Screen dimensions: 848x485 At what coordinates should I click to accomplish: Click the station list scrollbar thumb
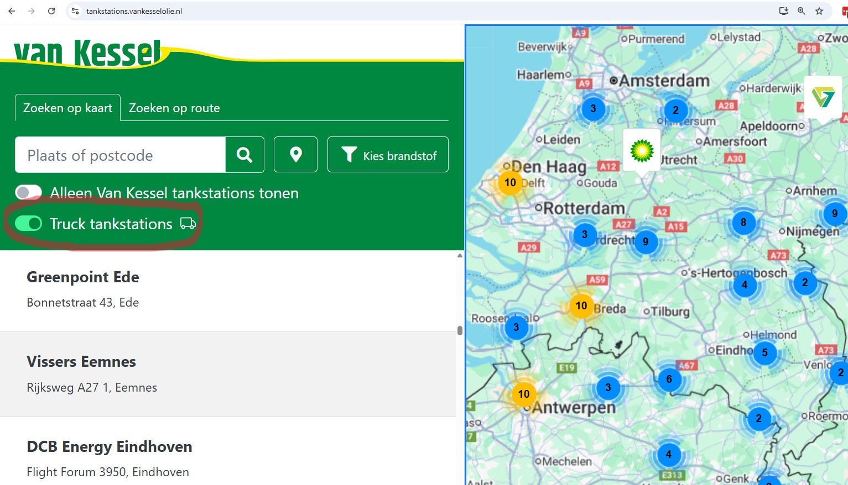[x=460, y=330]
